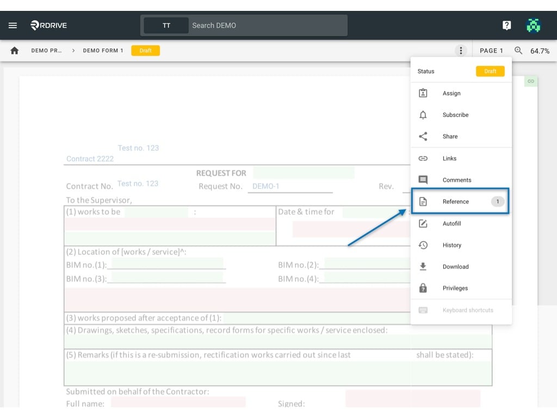The width and height of the screenshot is (557, 418).
Task: Expand the breadcrumb chevron separator
Action: pos(73,51)
